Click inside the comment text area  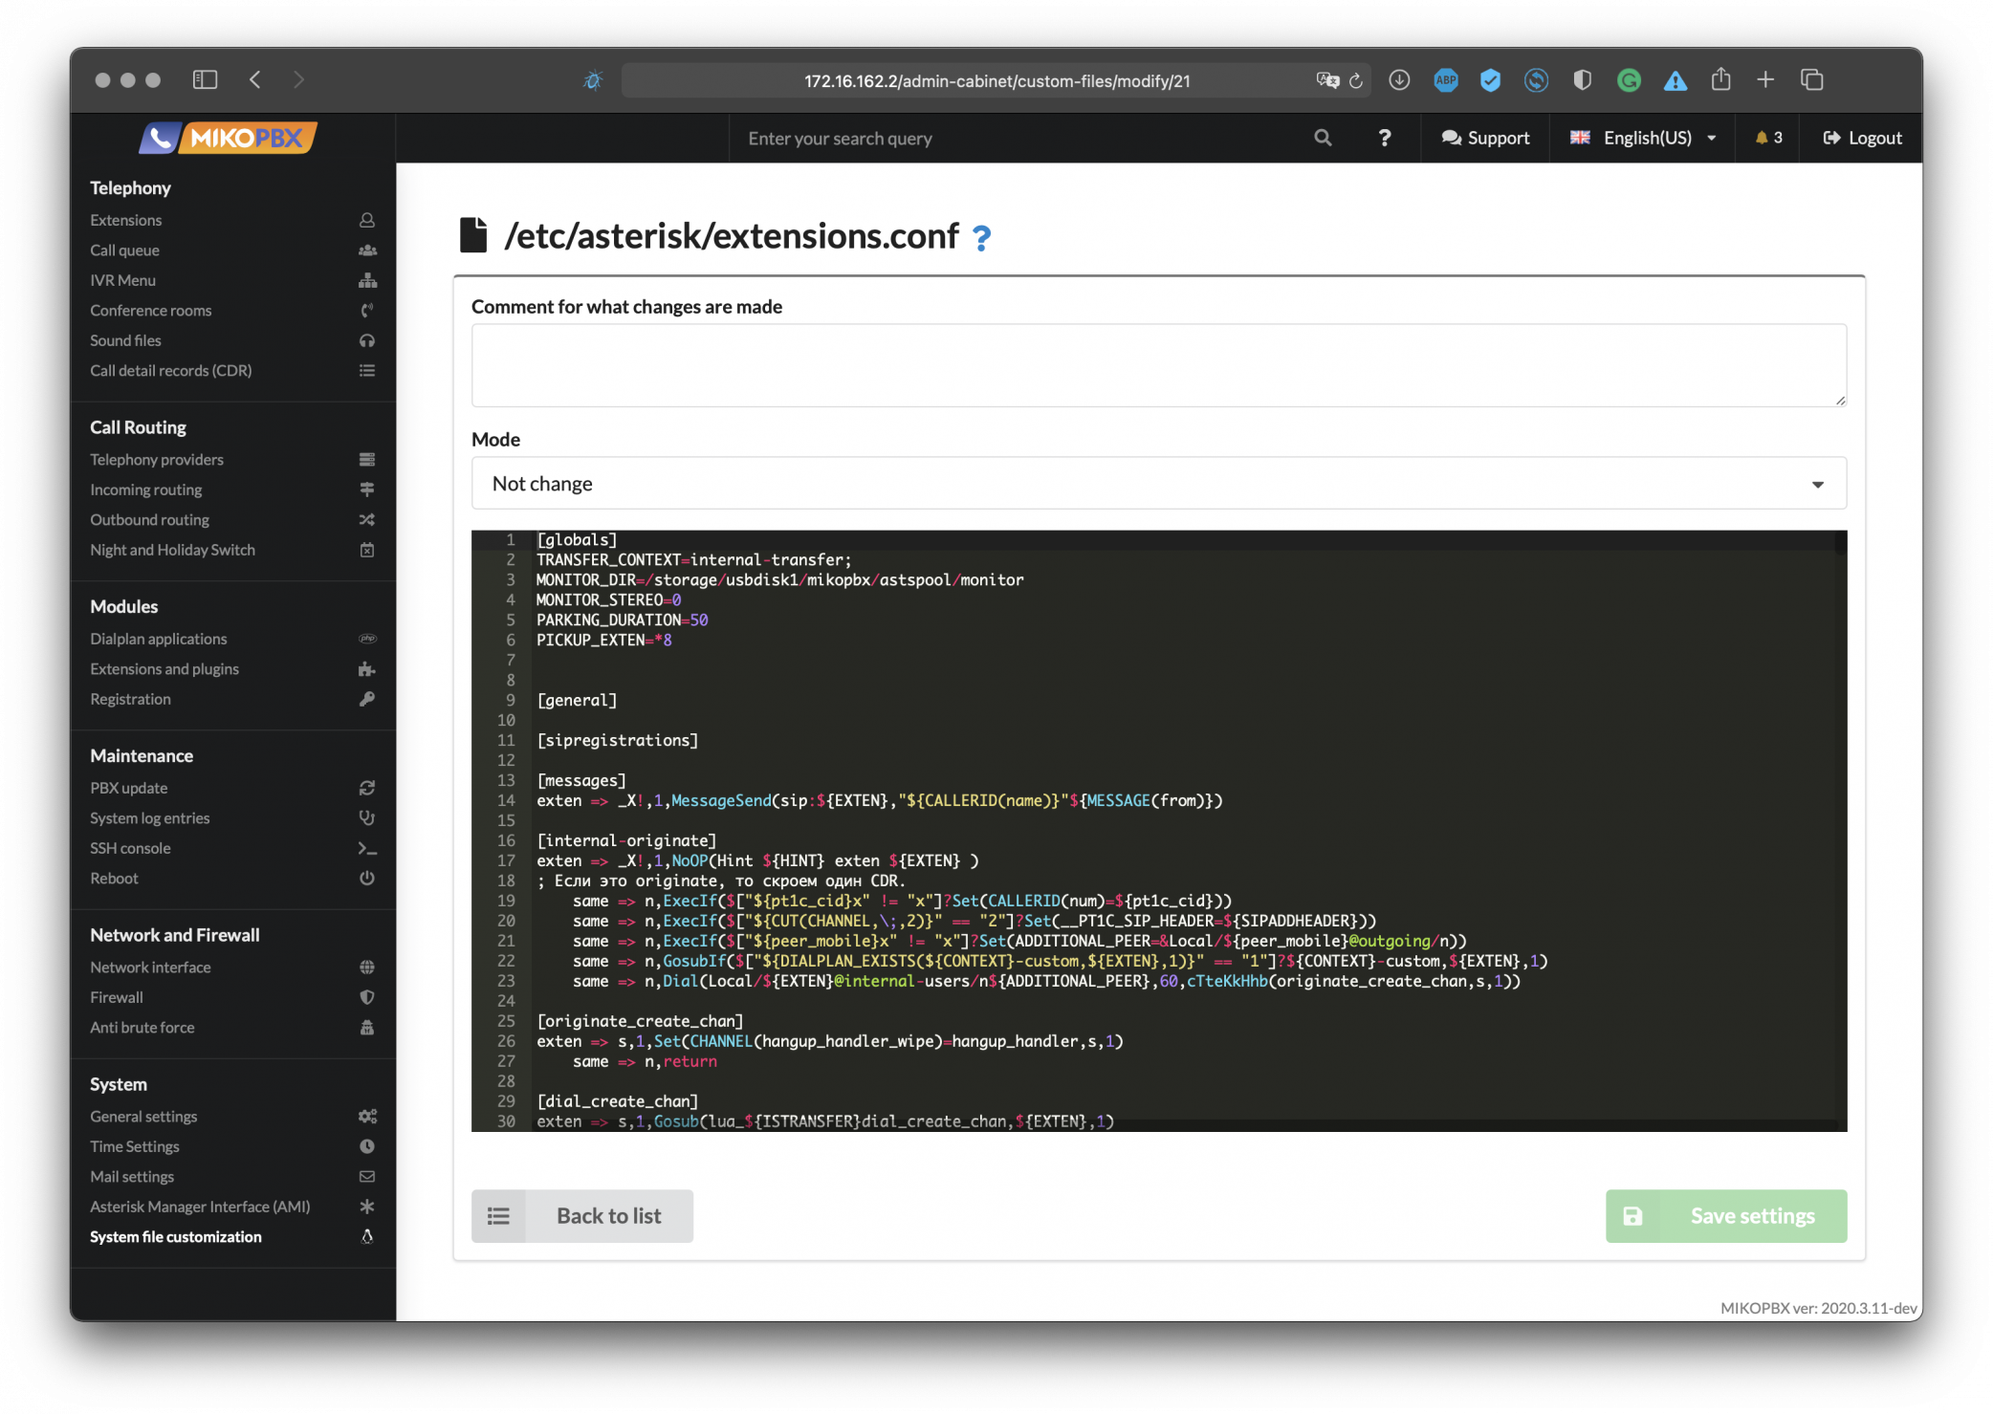click(1157, 365)
